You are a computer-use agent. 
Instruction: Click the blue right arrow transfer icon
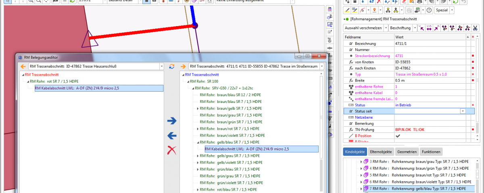(x=172, y=120)
